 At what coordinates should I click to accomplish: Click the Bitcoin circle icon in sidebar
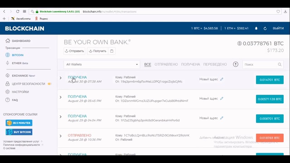tap(8, 55)
